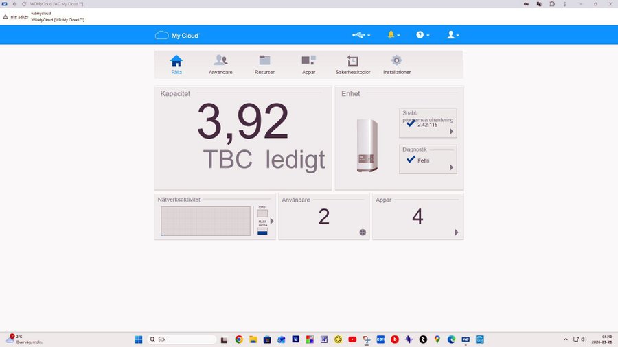Open the Användare (users) section icon

click(220, 60)
